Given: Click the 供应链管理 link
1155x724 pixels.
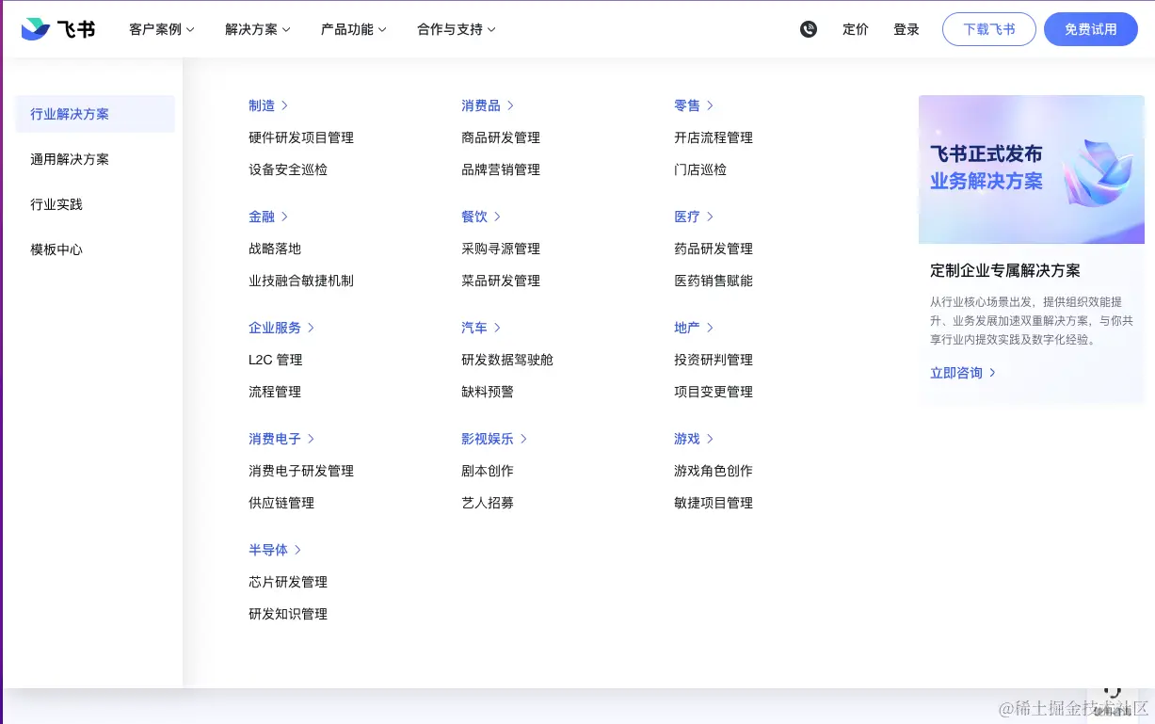Looking at the screenshot, I should (281, 503).
